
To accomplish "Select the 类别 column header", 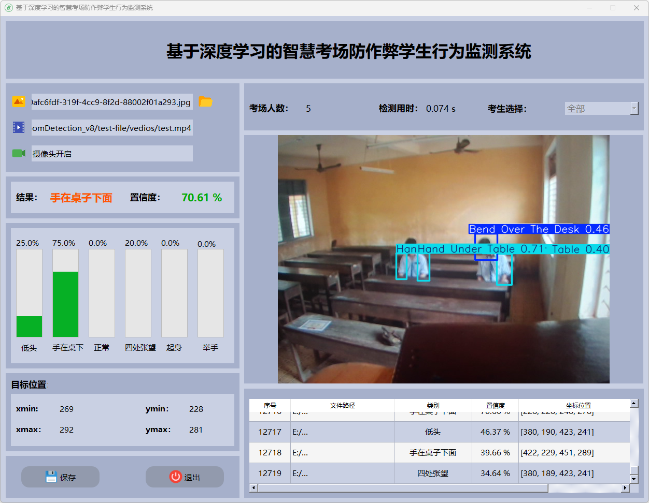I will click(x=433, y=405).
